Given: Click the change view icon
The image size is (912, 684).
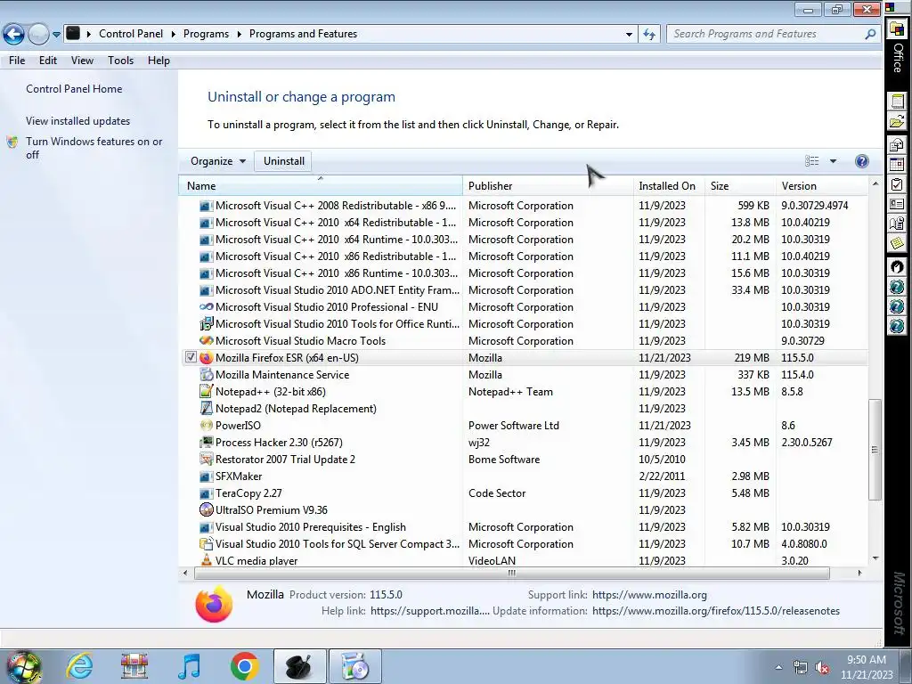Looking at the screenshot, I should click(812, 161).
